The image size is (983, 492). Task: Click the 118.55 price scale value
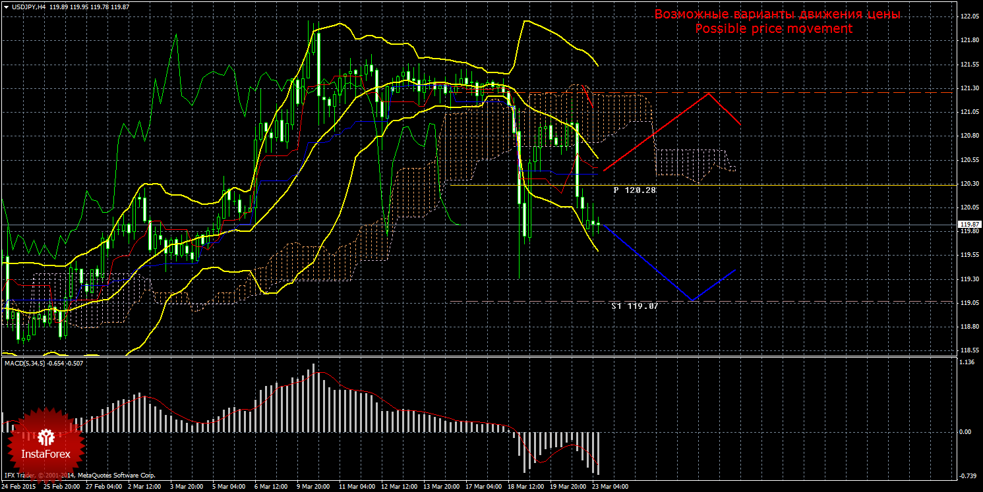coord(968,350)
